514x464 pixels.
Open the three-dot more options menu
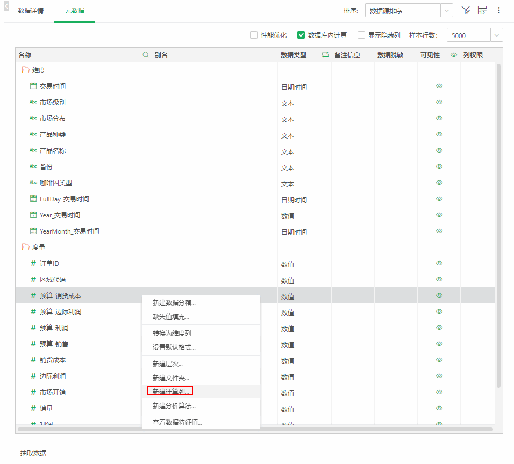499,10
